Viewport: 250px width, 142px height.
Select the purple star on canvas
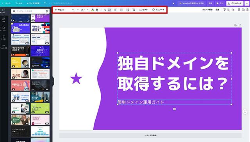[x=76, y=78]
